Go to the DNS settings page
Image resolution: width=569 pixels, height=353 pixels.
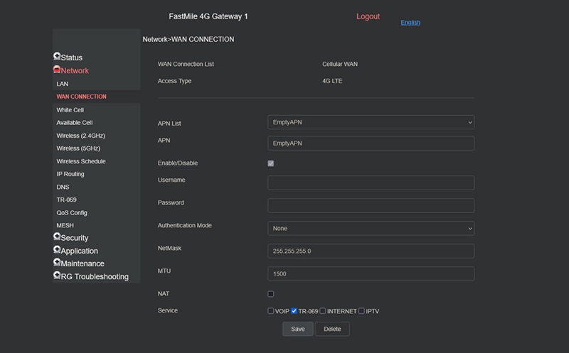(63, 187)
